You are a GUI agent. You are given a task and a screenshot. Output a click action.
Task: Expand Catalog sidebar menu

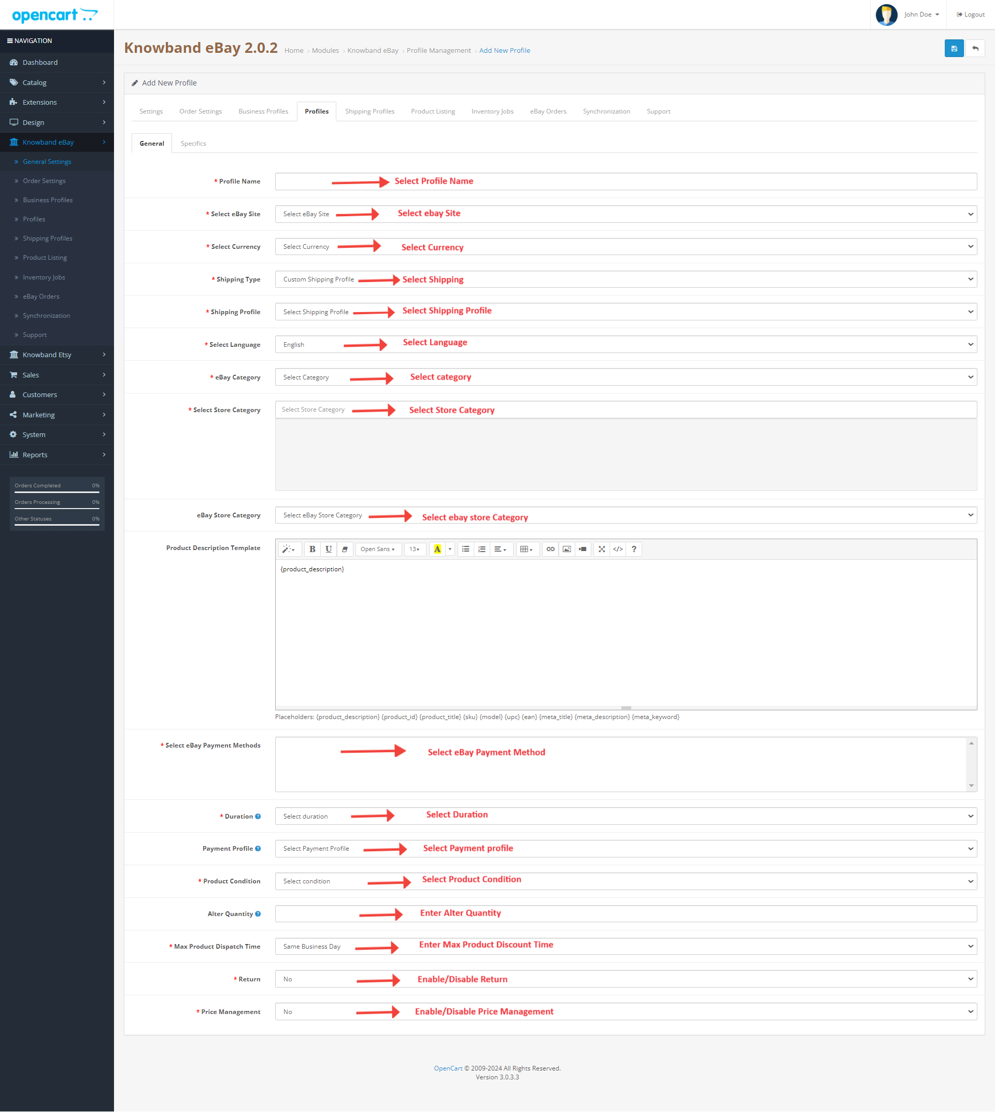57,82
